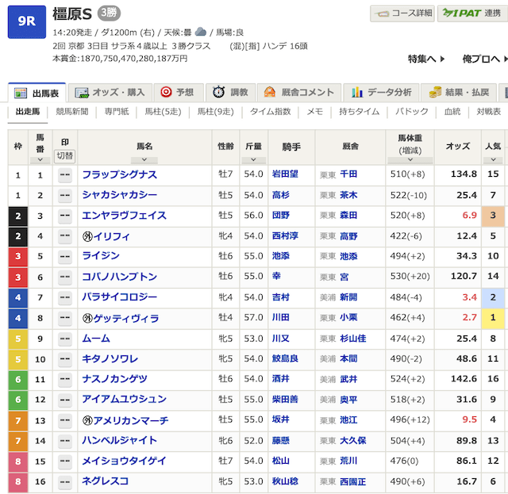Switch to the 専門紙 sub-tab
This screenshot has width=508, height=494.
click(x=117, y=112)
